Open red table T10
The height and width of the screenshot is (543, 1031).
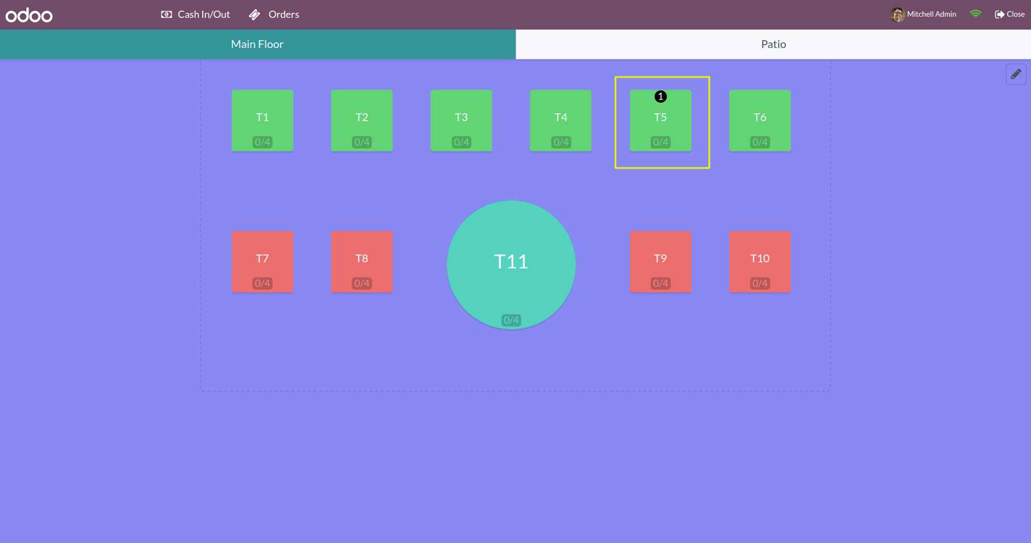click(760, 262)
